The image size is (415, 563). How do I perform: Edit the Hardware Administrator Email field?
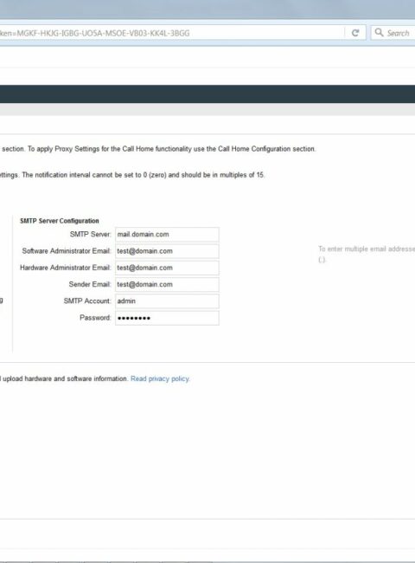pos(167,268)
